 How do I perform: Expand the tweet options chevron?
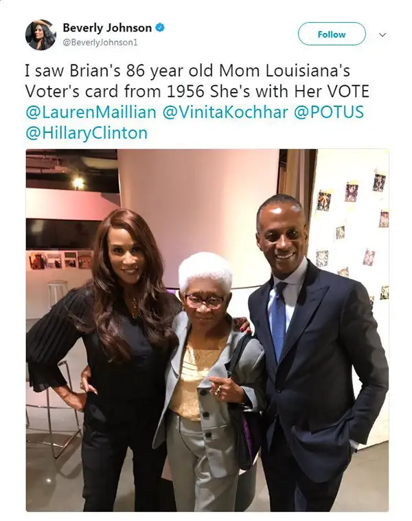[382, 34]
